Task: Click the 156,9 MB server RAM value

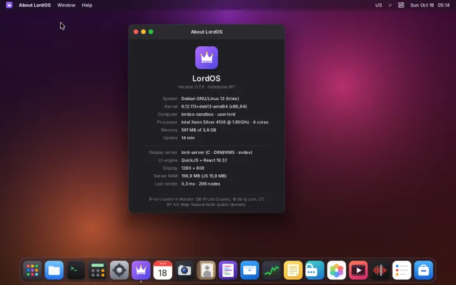Action: pyautogui.click(x=204, y=176)
